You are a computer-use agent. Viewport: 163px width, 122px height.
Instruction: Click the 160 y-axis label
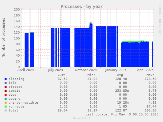click(x=17, y=21)
